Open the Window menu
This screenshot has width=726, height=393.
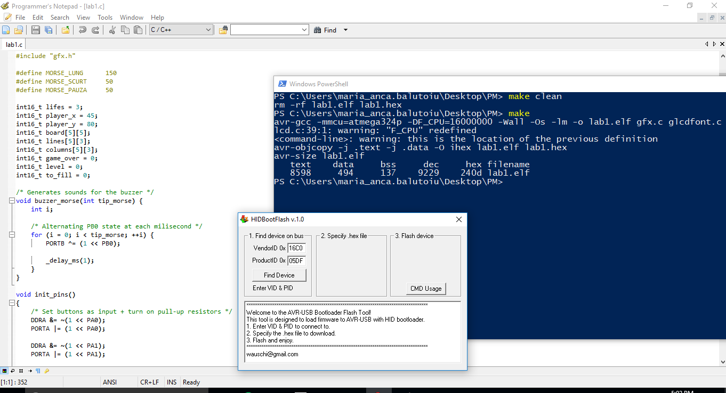[x=132, y=18]
